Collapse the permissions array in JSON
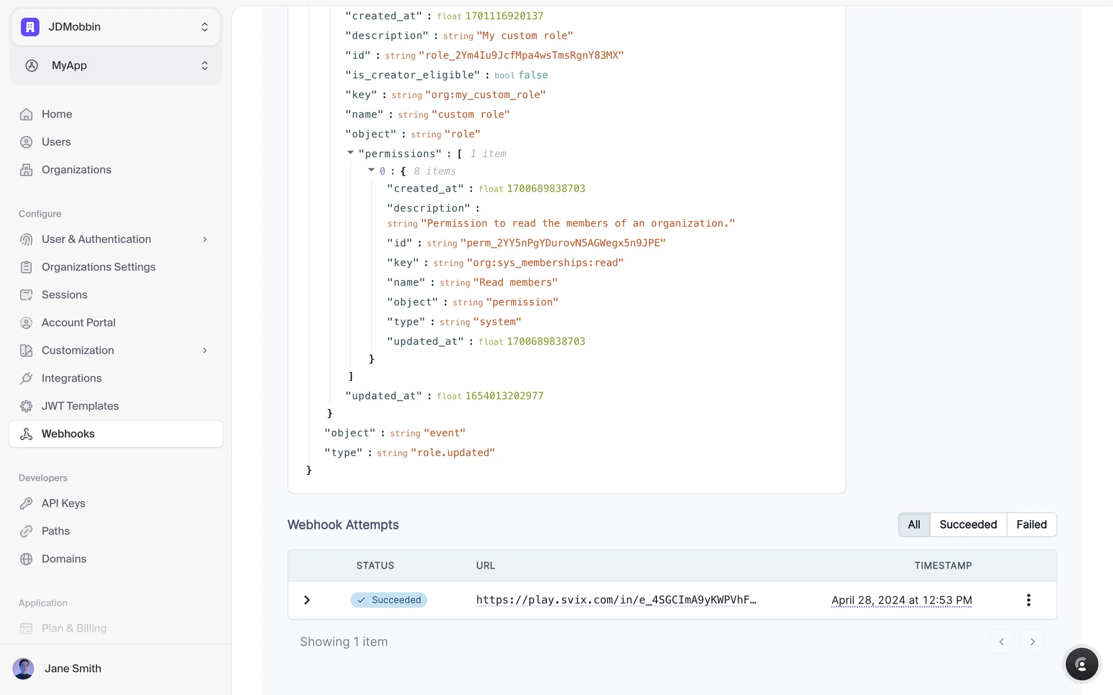The width and height of the screenshot is (1113, 695). tap(350, 153)
